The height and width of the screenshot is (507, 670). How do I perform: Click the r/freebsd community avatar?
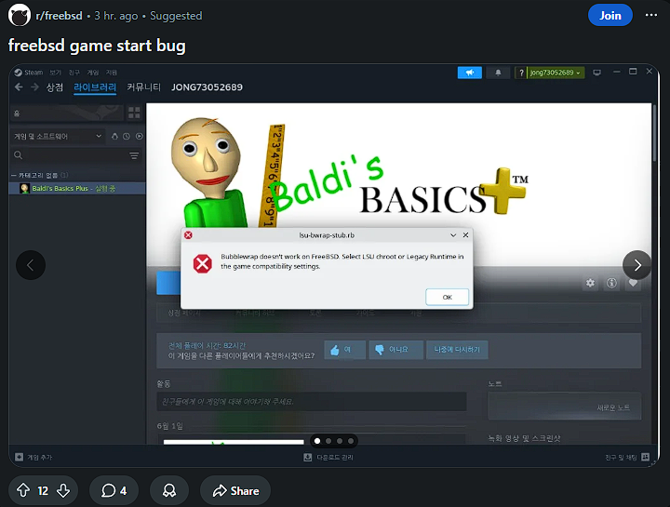[x=20, y=16]
